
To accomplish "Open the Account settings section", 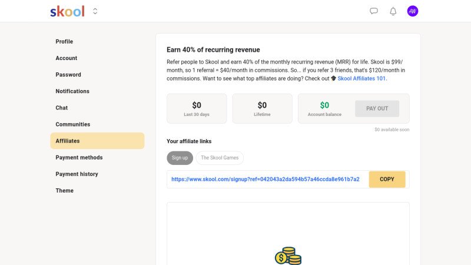I will [x=67, y=58].
